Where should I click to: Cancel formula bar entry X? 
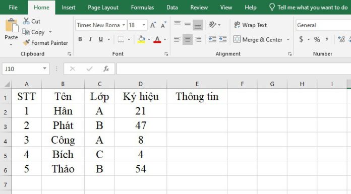(73, 69)
